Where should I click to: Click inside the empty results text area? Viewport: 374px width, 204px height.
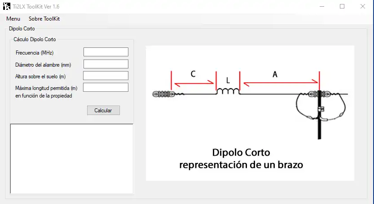click(x=72, y=158)
